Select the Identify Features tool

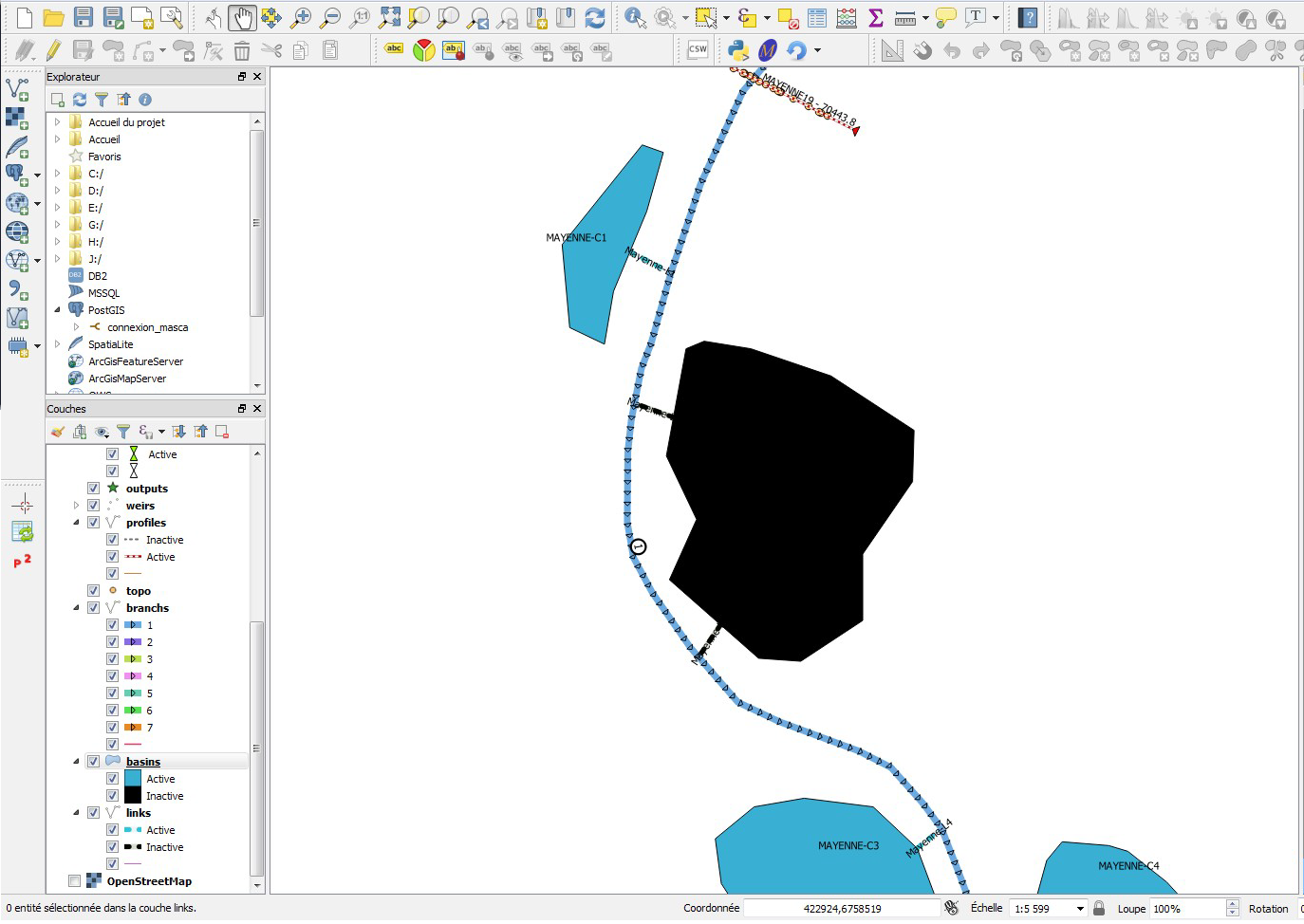[x=635, y=17]
